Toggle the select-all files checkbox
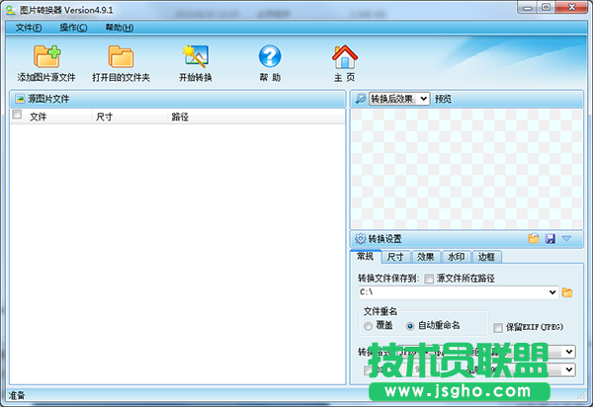The width and height of the screenshot is (593, 407). coord(17,115)
